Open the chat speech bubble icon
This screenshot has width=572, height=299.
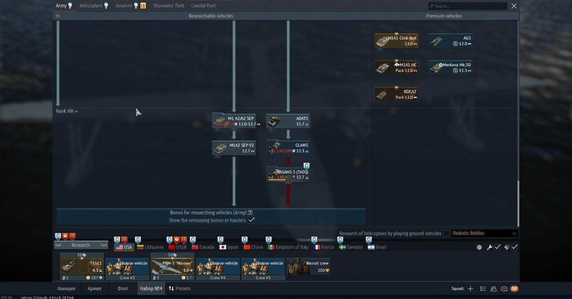click(x=504, y=289)
